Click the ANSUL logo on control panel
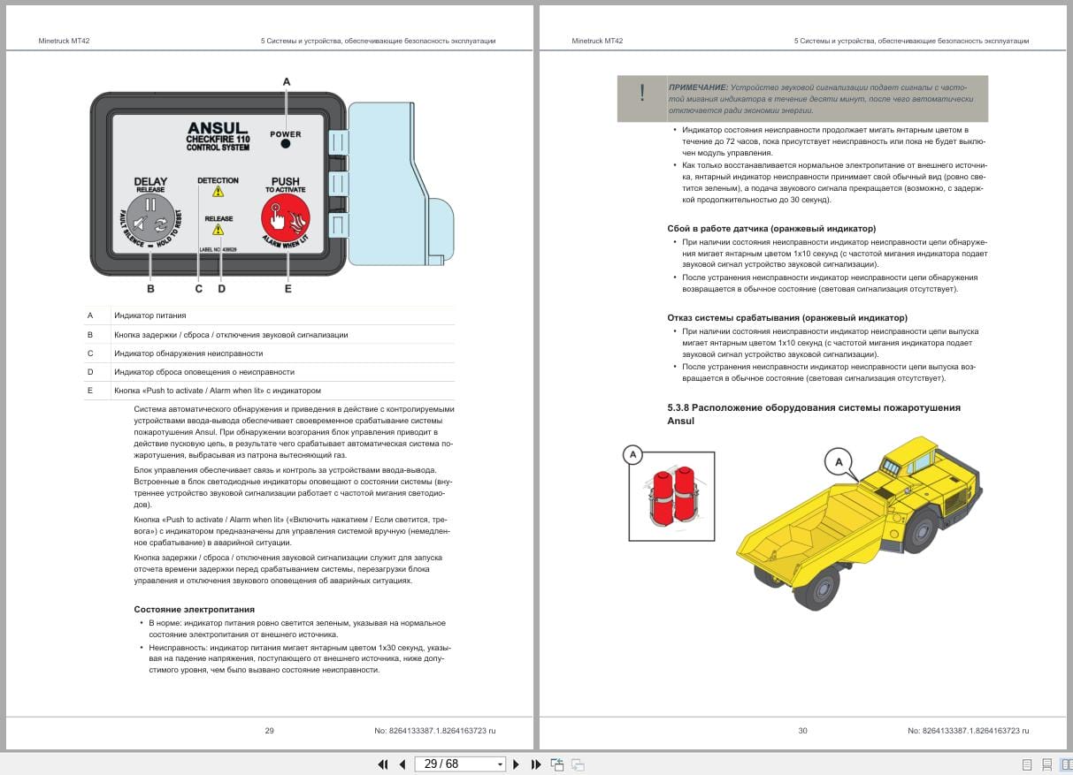The image size is (1073, 775). click(218, 129)
